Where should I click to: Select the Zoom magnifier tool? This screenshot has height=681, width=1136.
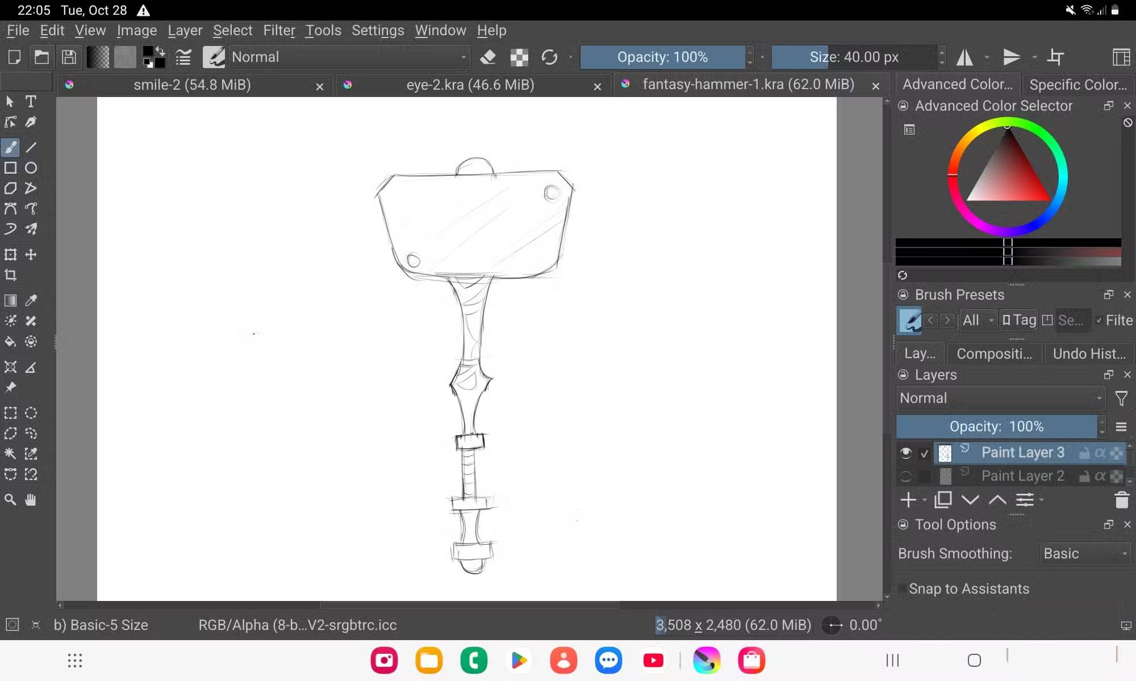click(10, 499)
